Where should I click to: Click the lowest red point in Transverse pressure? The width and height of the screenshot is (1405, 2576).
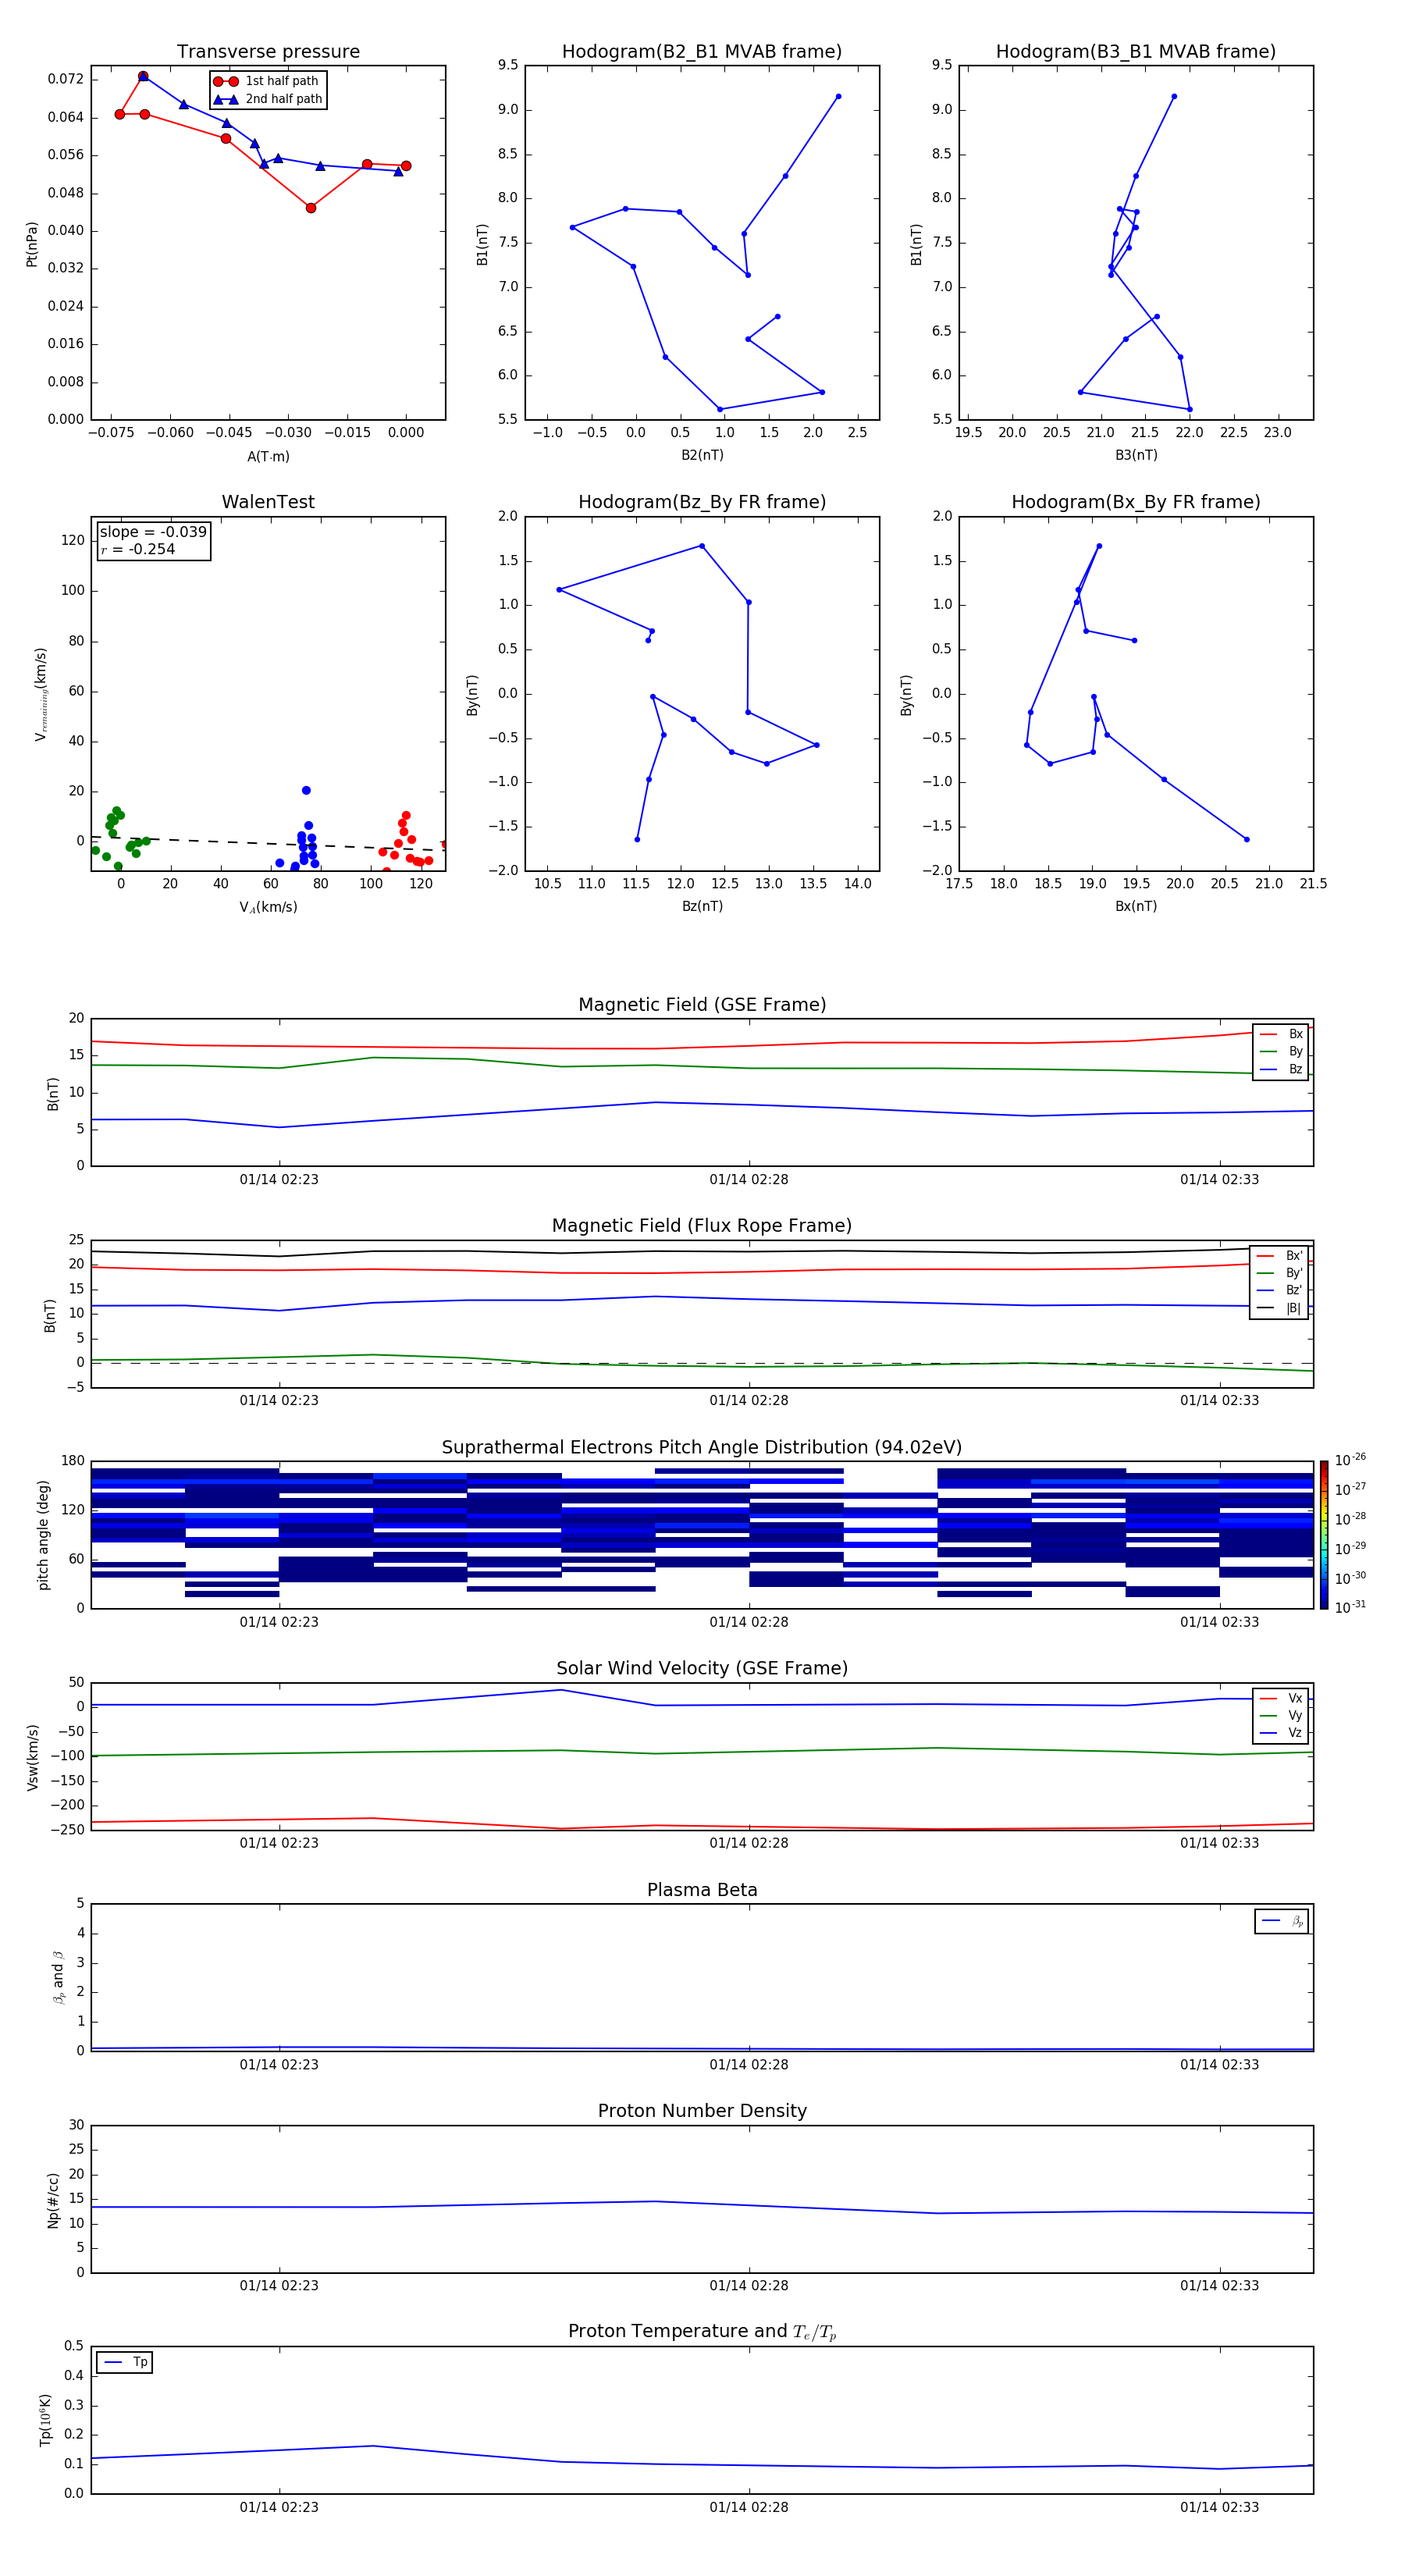[x=311, y=208]
